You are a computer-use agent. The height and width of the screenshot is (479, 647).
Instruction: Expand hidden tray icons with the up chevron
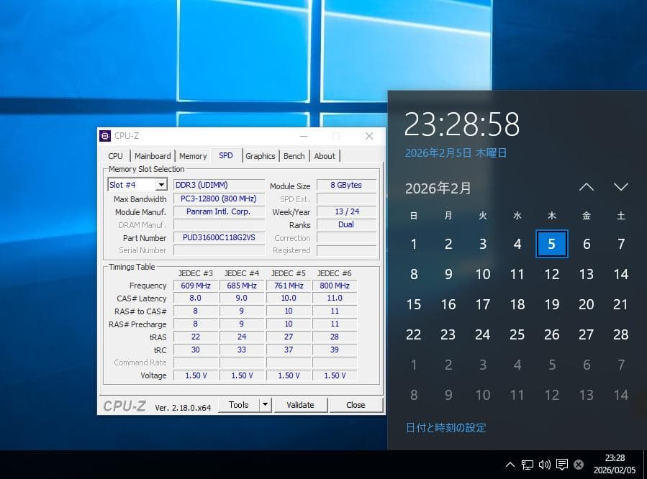(x=510, y=465)
